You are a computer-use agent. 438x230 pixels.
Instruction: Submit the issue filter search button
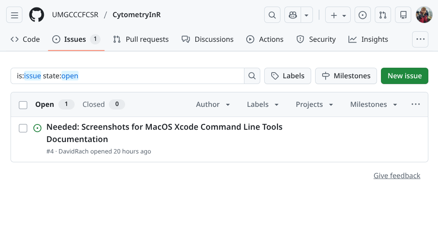coord(252,76)
